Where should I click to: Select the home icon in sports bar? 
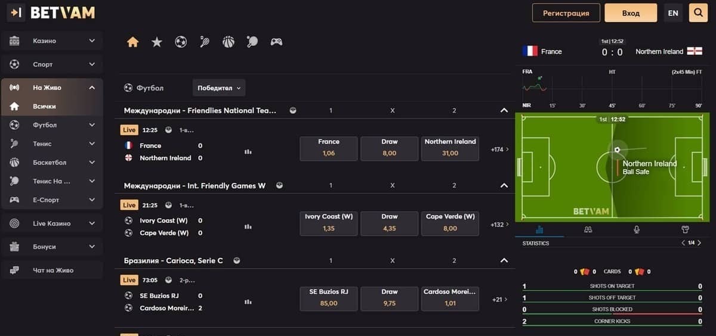(x=133, y=42)
